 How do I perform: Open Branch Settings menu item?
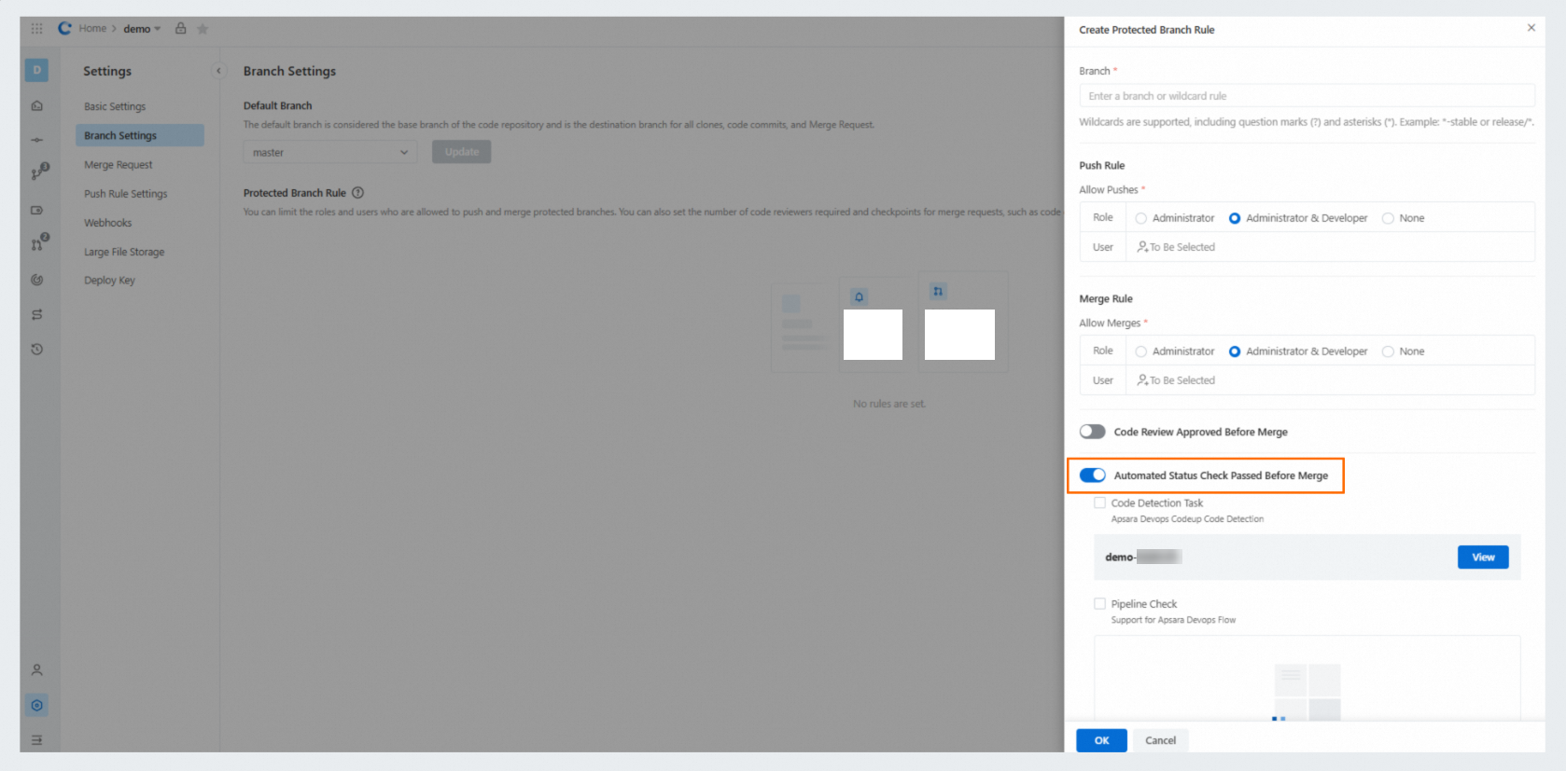tap(140, 135)
